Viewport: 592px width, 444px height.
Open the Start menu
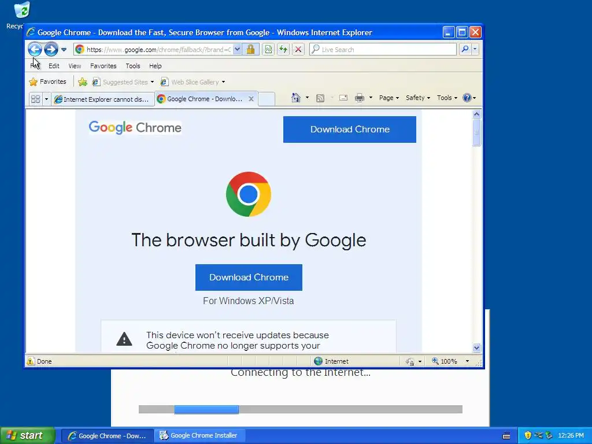pos(28,436)
